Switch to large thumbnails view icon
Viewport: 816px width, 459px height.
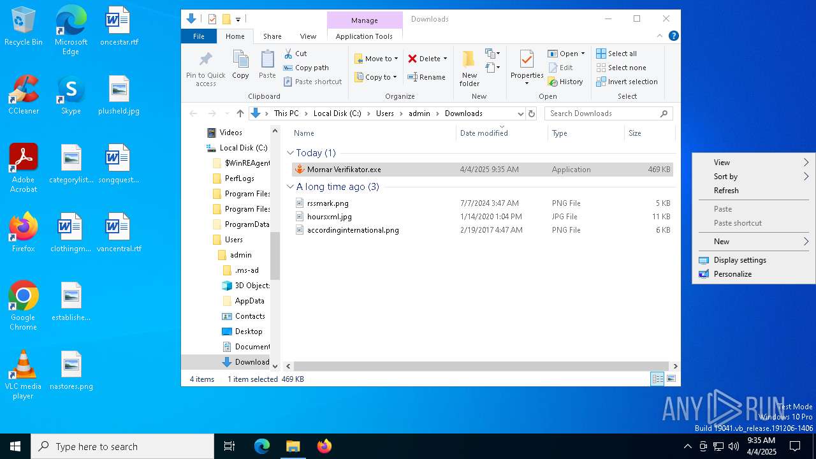(x=671, y=379)
